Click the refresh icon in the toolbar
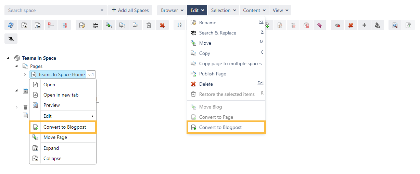The width and height of the screenshot is (420, 174). pos(11,25)
